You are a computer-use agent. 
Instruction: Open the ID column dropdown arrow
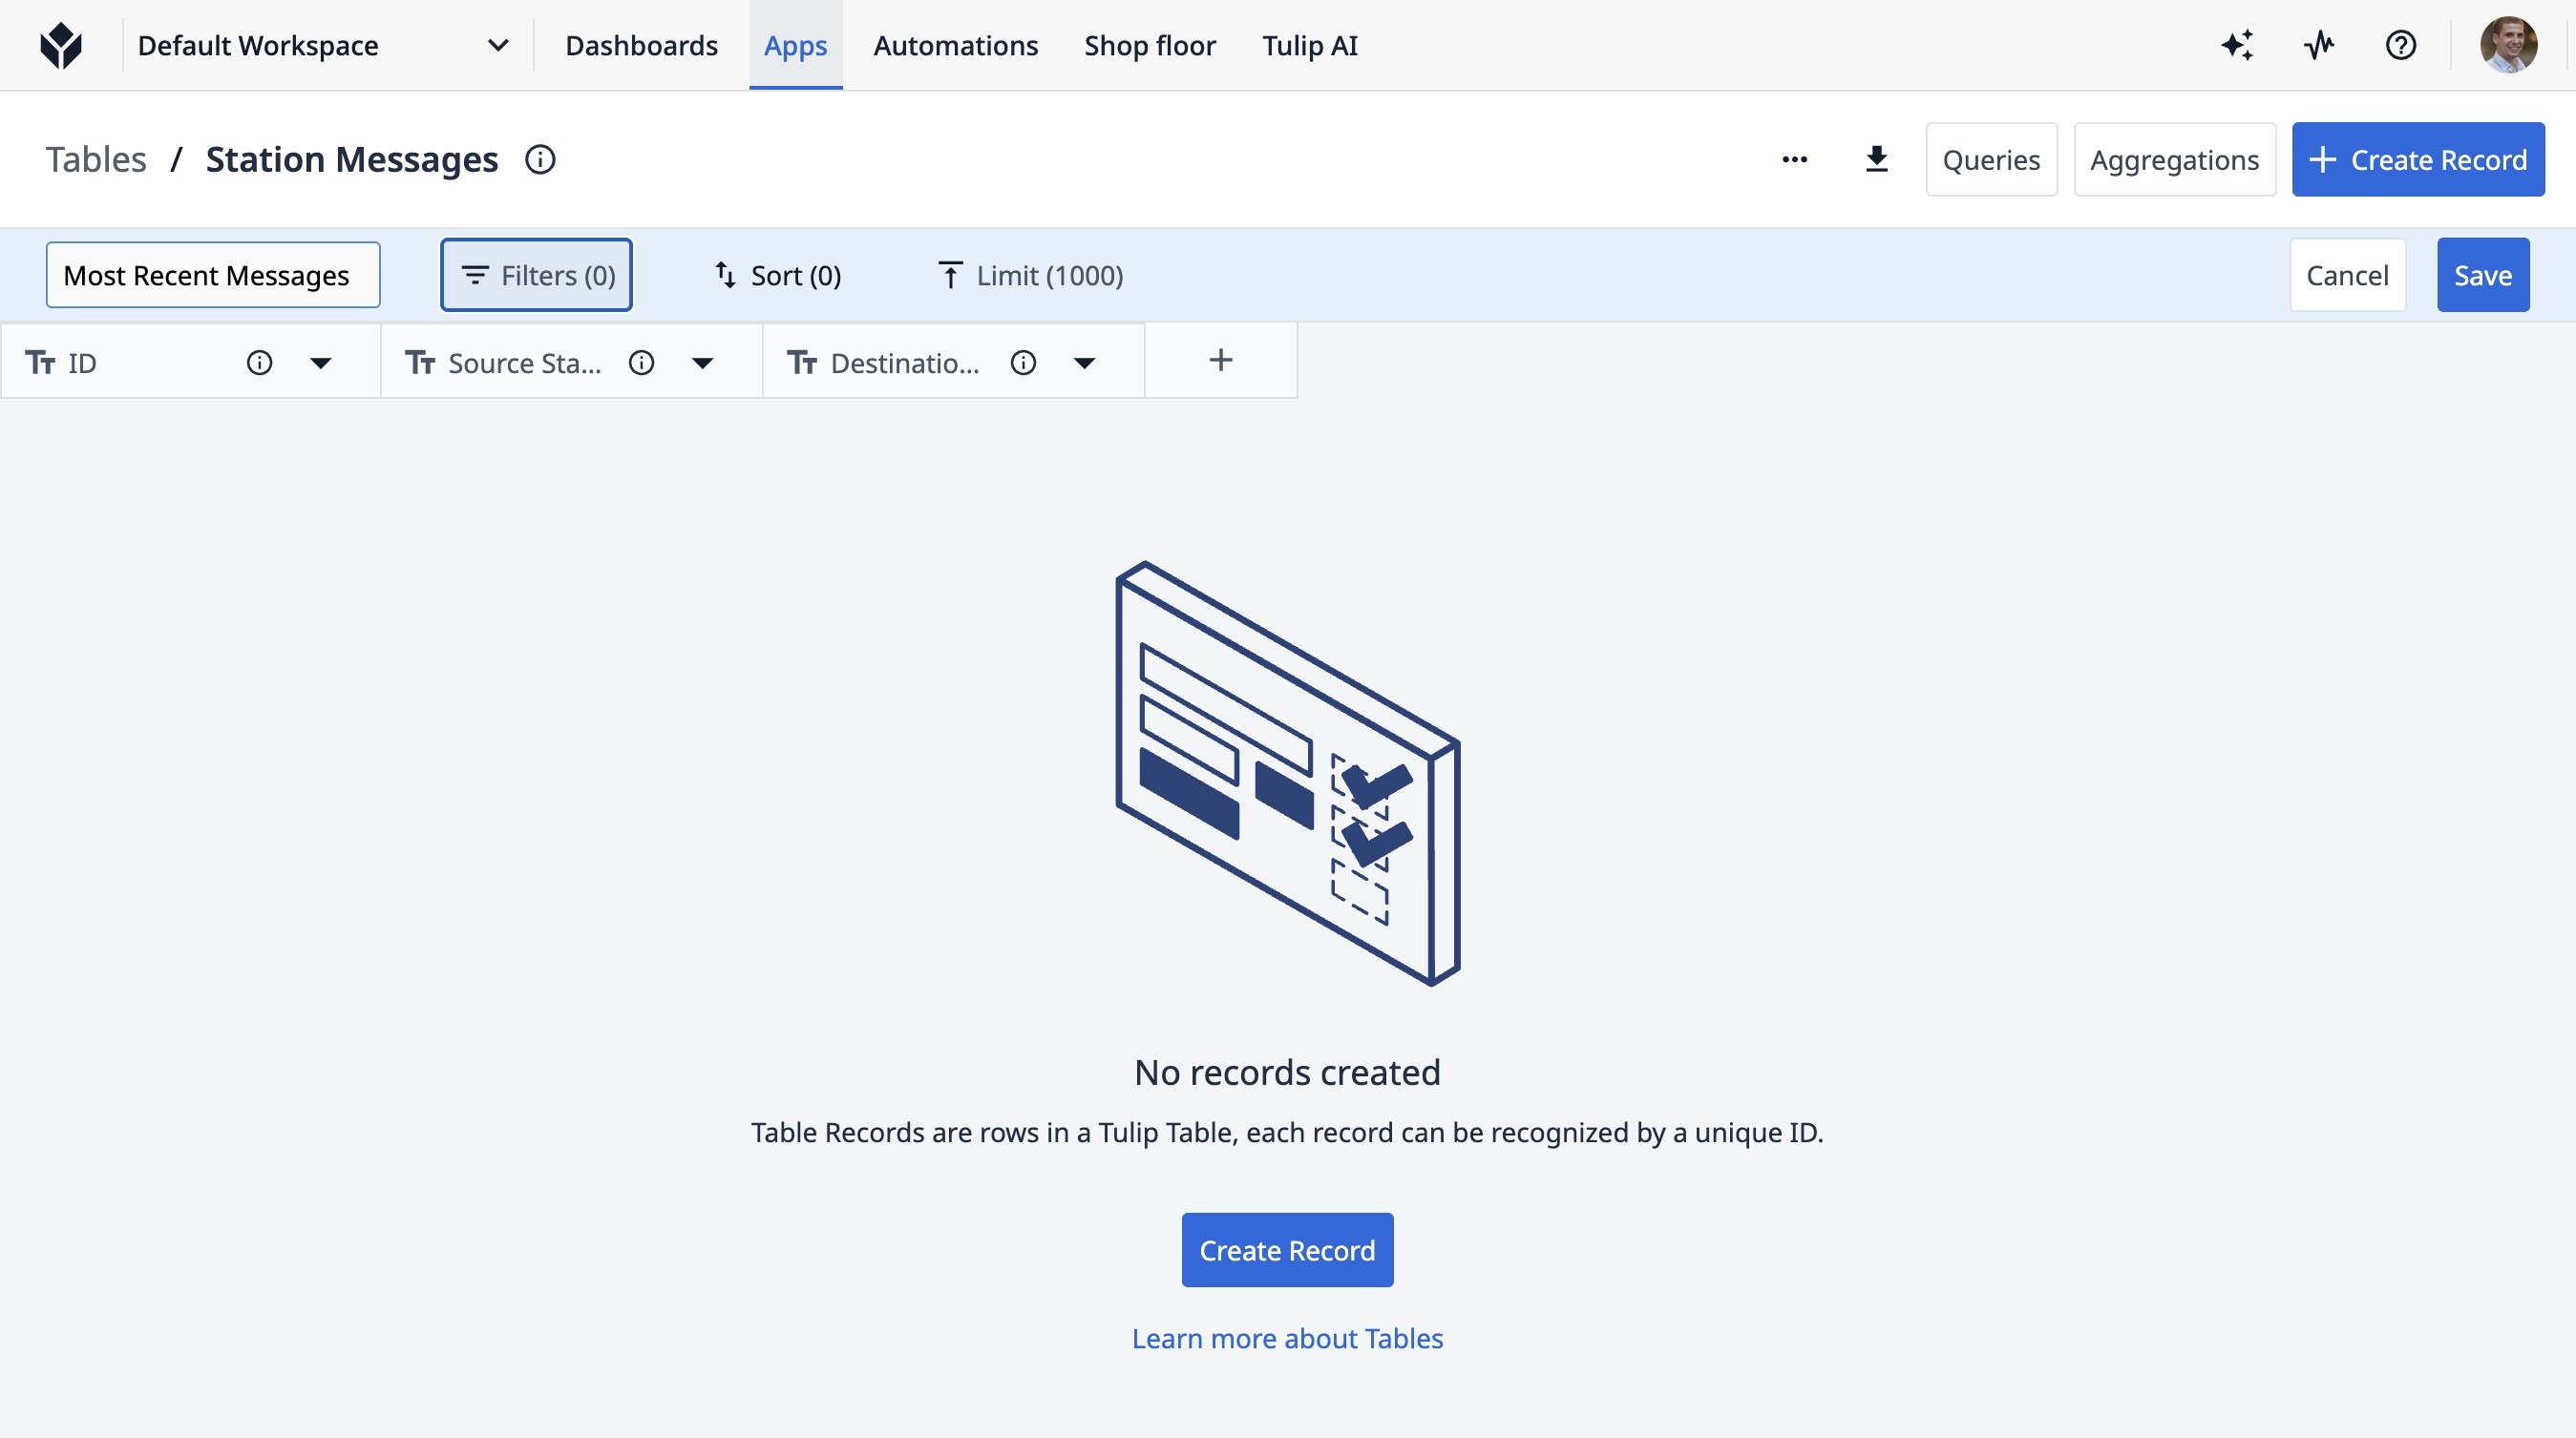click(x=320, y=363)
